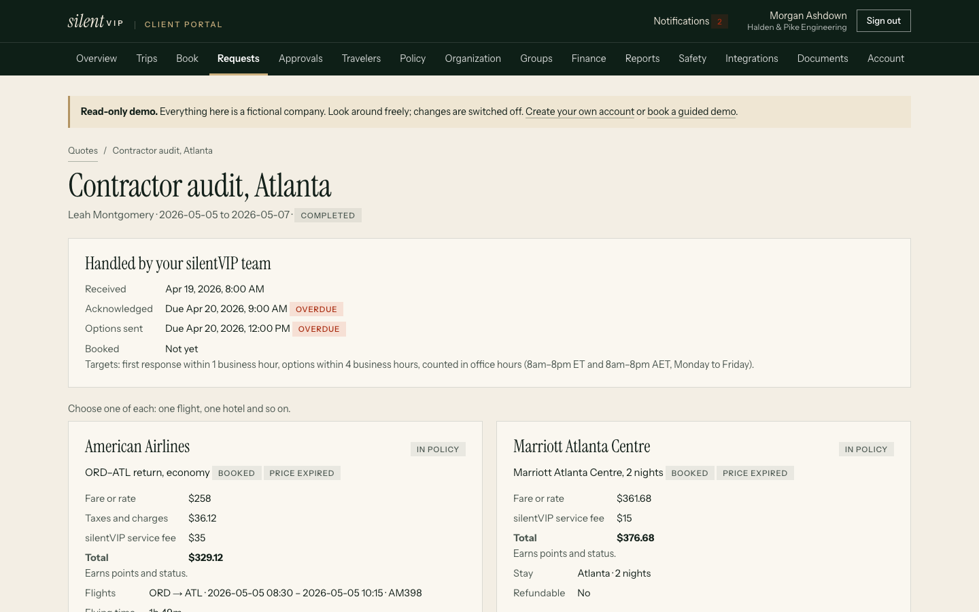Click the flight number AM398 details line

286,593
